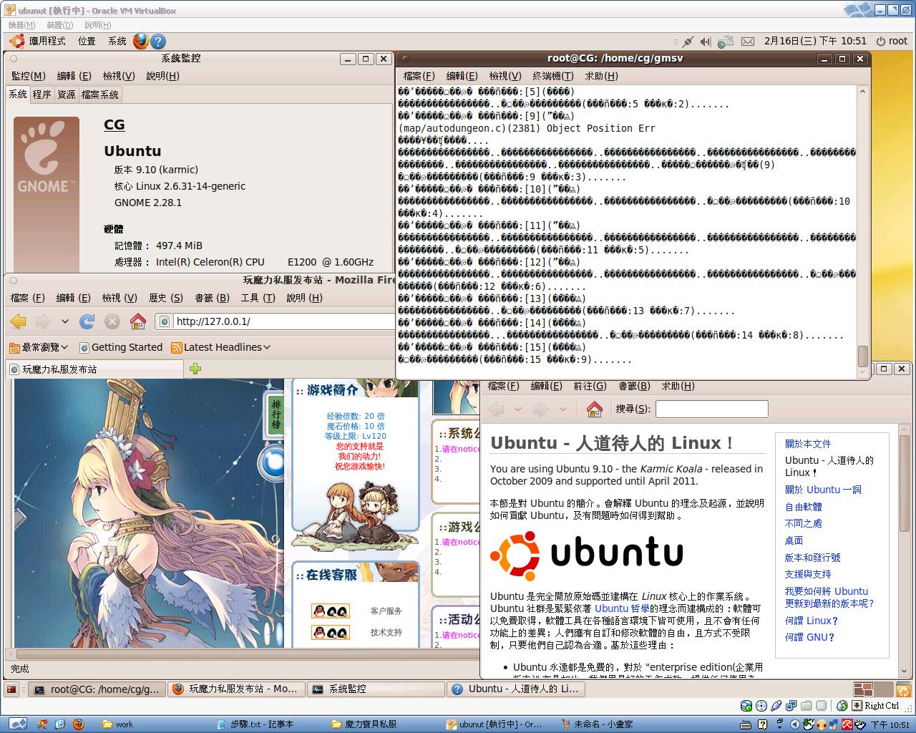Click the 搜尋 search field in help browser
Viewport: 916px width, 733px height.
[711, 409]
